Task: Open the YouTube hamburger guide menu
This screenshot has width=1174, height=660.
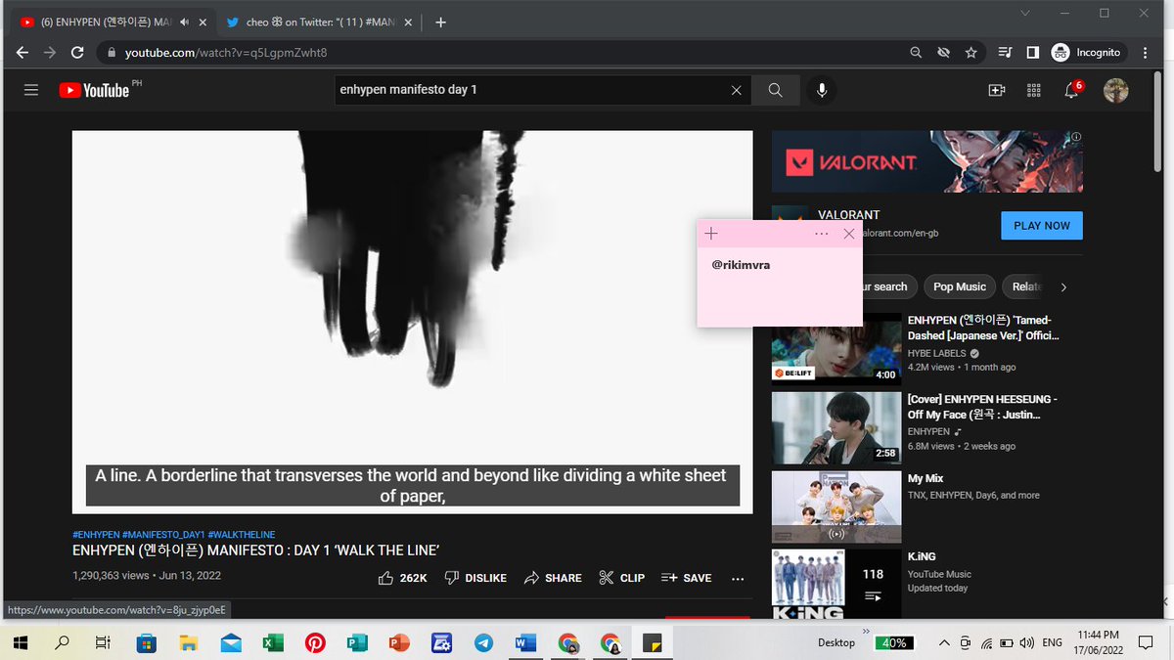Action: point(31,90)
